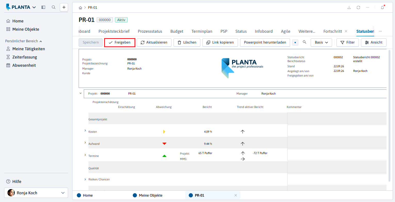Click the Freigeben button
The height and width of the screenshot is (202, 395).
coord(120,43)
